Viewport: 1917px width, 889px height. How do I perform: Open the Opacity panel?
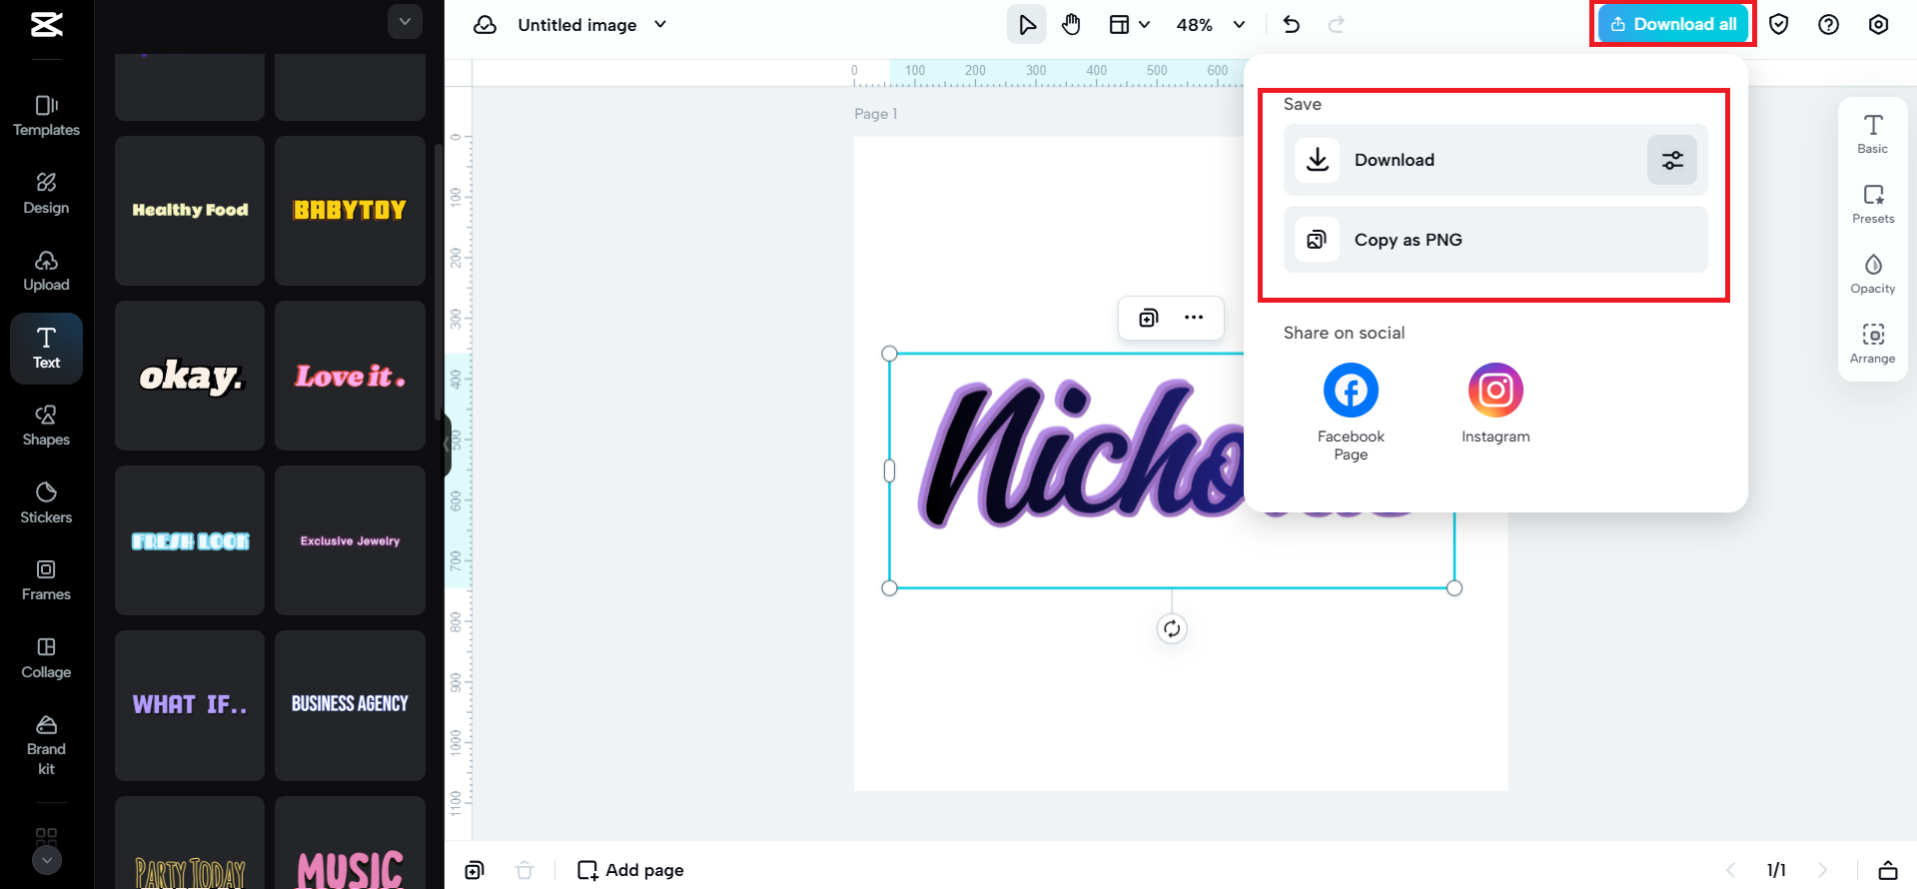pos(1872,274)
